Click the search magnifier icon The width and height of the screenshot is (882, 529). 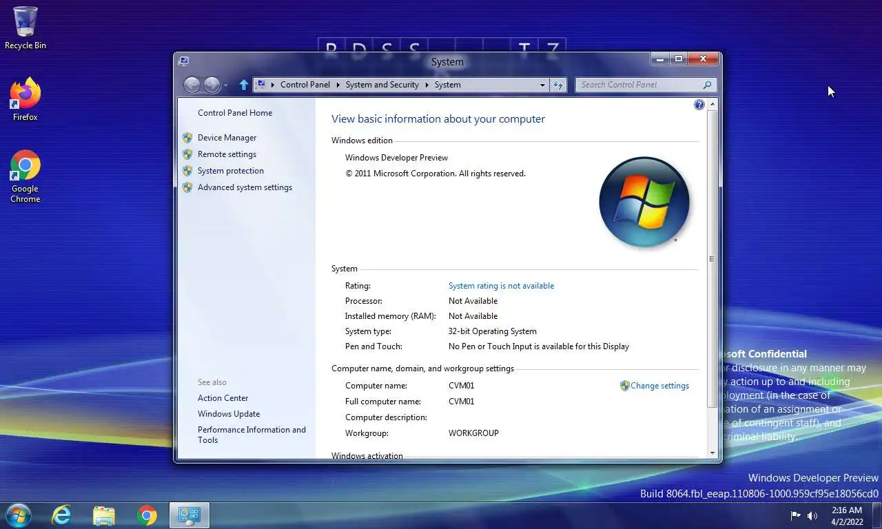click(x=707, y=85)
